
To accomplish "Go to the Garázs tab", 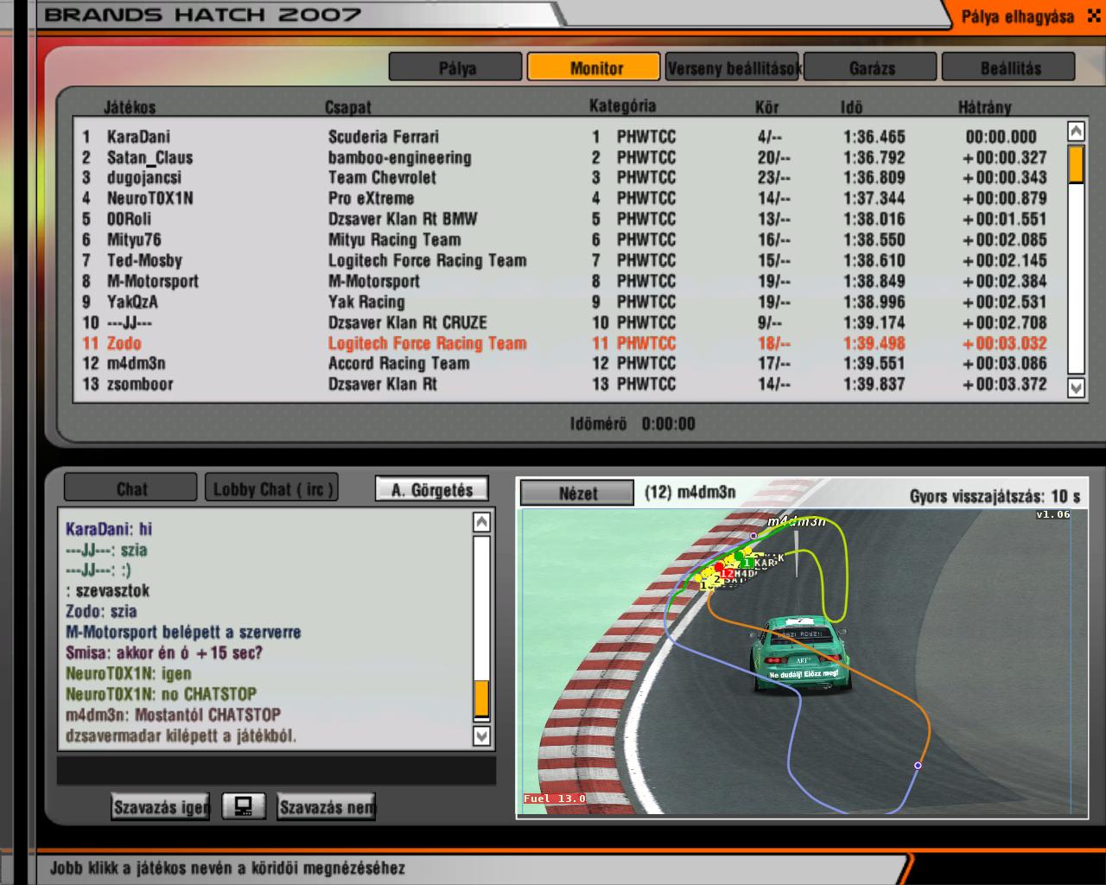I will pos(871,67).
